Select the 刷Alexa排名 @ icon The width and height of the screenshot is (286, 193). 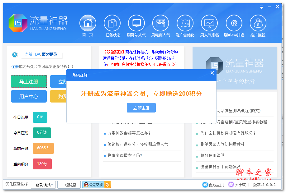click(x=234, y=23)
